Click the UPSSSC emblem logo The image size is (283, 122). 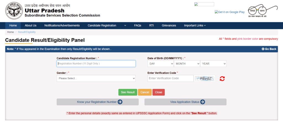[x=13, y=11]
